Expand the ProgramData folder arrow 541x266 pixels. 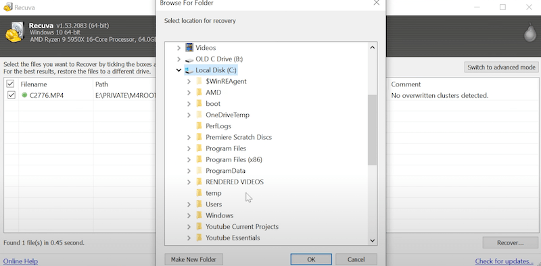[x=189, y=171]
